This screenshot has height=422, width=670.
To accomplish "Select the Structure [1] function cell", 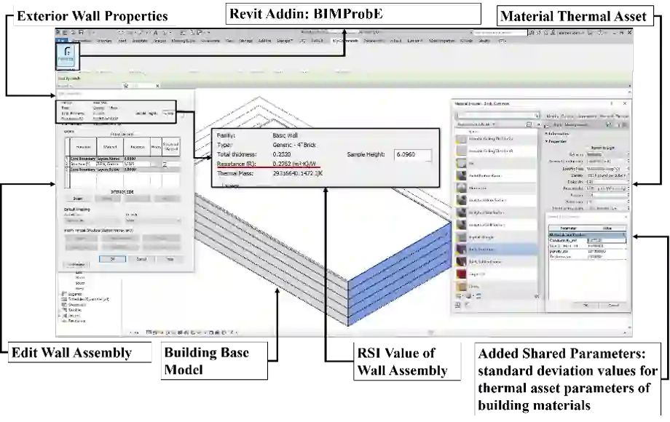I will pos(83,164).
